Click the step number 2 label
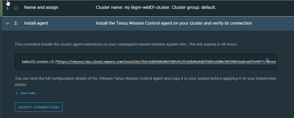Viewport: 294px width, 118px height. pos(16,23)
